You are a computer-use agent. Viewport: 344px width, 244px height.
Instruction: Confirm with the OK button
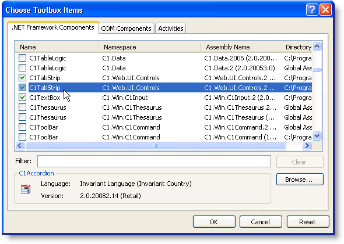click(214, 222)
